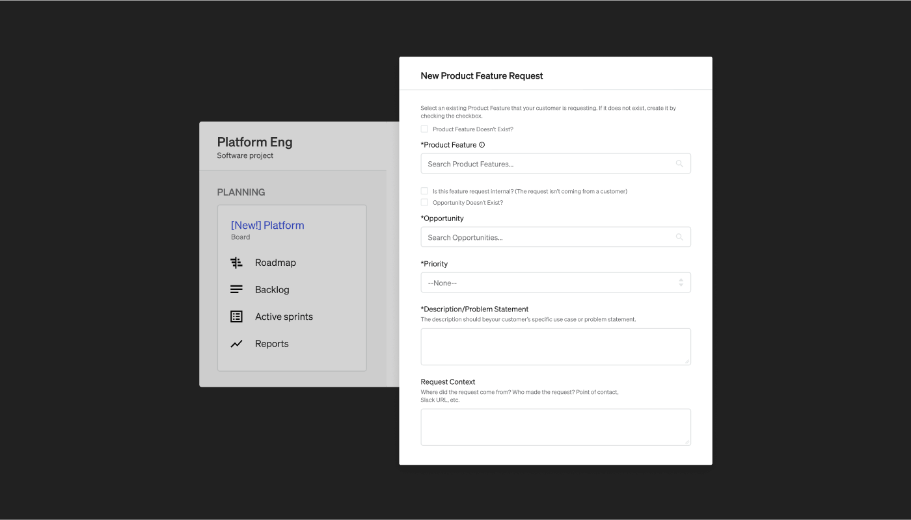Click the Reports trend line icon
Viewport: 911px width, 520px height.
click(236, 344)
